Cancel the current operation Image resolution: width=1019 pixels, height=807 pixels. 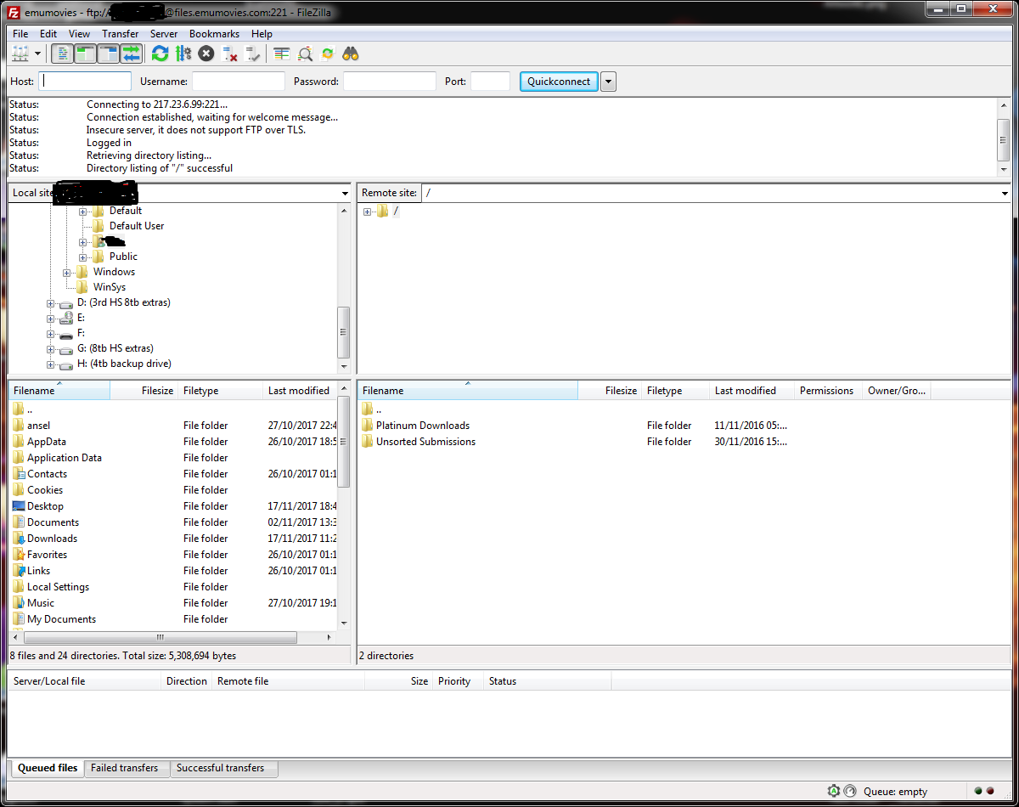(x=206, y=54)
